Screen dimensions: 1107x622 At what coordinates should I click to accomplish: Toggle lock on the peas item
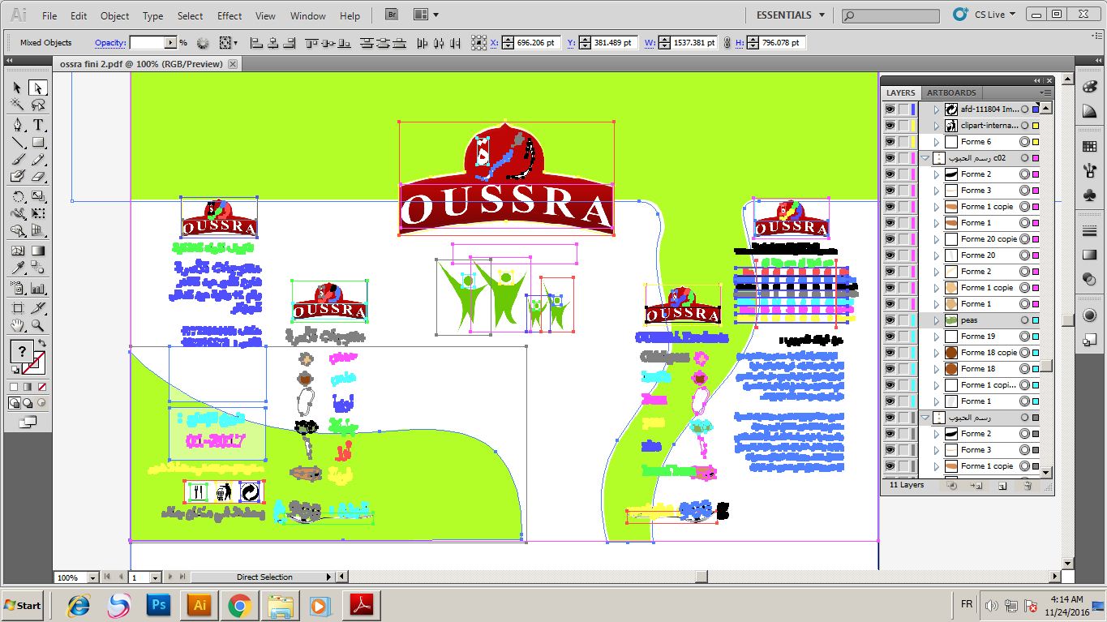point(903,320)
